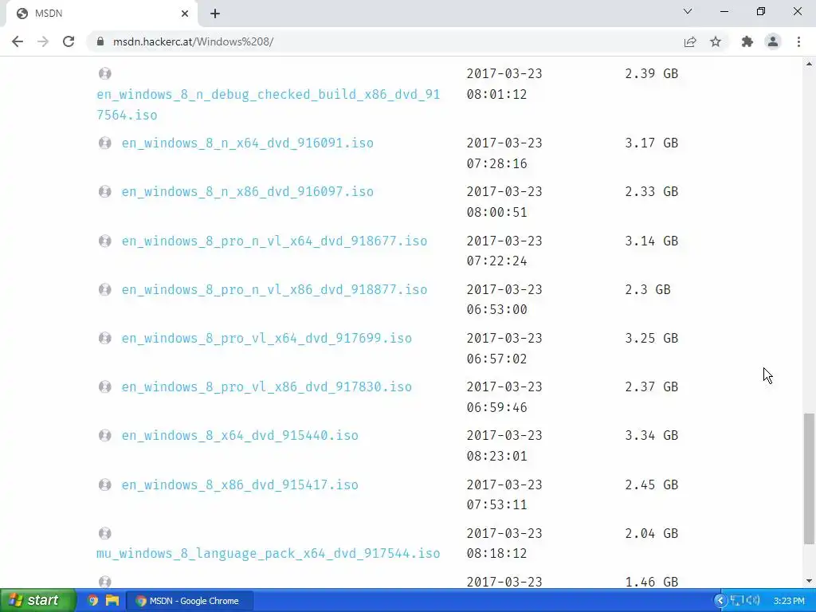The height and width of the screenshot is (612, 816).
Task: Click the timestamp 06:57:02
Action: (x=497, y=359)
